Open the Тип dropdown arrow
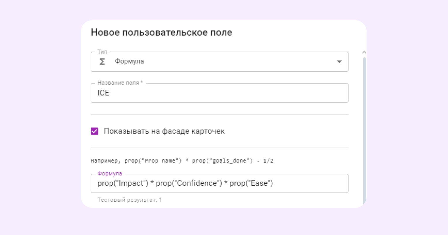Viewport: 448px width, 235px height. click(x=339, y=62)
